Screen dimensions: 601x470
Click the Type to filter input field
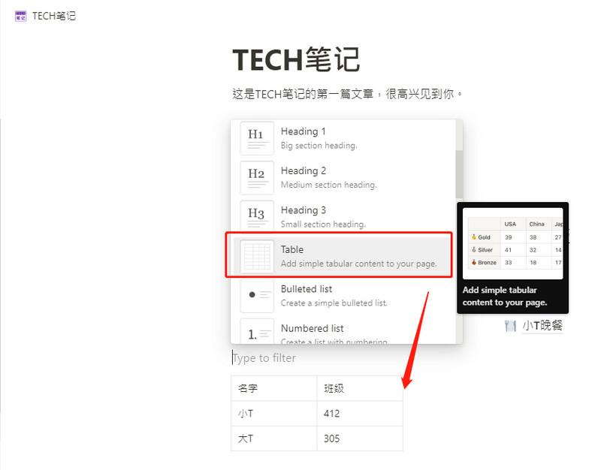click(x=263, y=358)
